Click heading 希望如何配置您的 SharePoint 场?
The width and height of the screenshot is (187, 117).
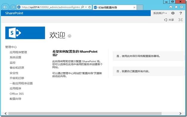pyautogui.click(x=75, y=53)
